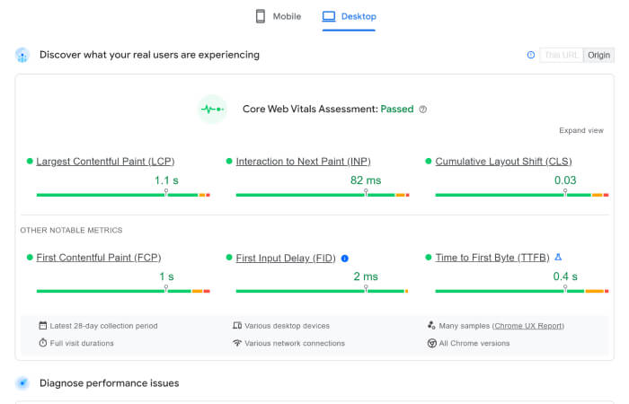Switch to Origin data view
Image resolution: width=629 pixels, height=404 pixels.
click(x=598, y=55)
